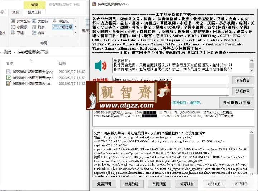258x191 pixels.
Task: Select file 1695804145现实版天.mp4
Action: coord(33,78)
